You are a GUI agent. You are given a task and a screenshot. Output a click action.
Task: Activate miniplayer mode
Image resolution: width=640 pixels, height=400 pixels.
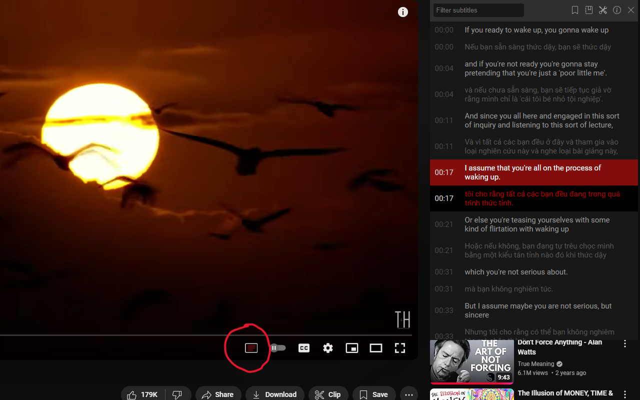pyautogui.click(x=352, y=347)
